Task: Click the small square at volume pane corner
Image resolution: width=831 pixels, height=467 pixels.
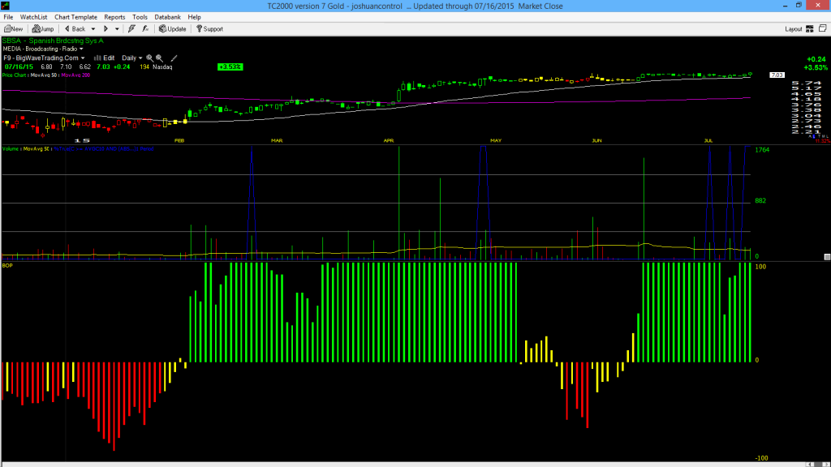Action: point(827,257)
